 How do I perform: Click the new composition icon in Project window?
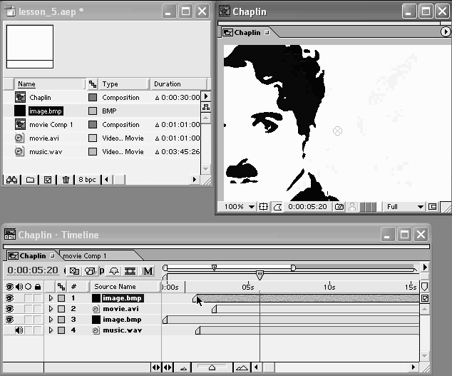tap(48, 180)
